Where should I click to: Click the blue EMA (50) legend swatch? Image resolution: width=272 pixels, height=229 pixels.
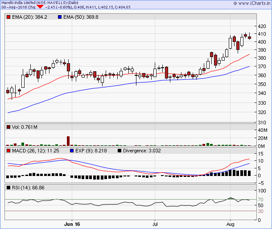60,17
